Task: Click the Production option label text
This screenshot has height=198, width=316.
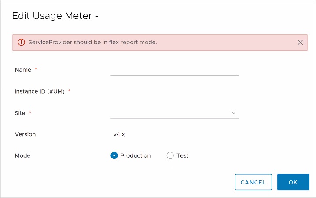Action: pos(136,155)
